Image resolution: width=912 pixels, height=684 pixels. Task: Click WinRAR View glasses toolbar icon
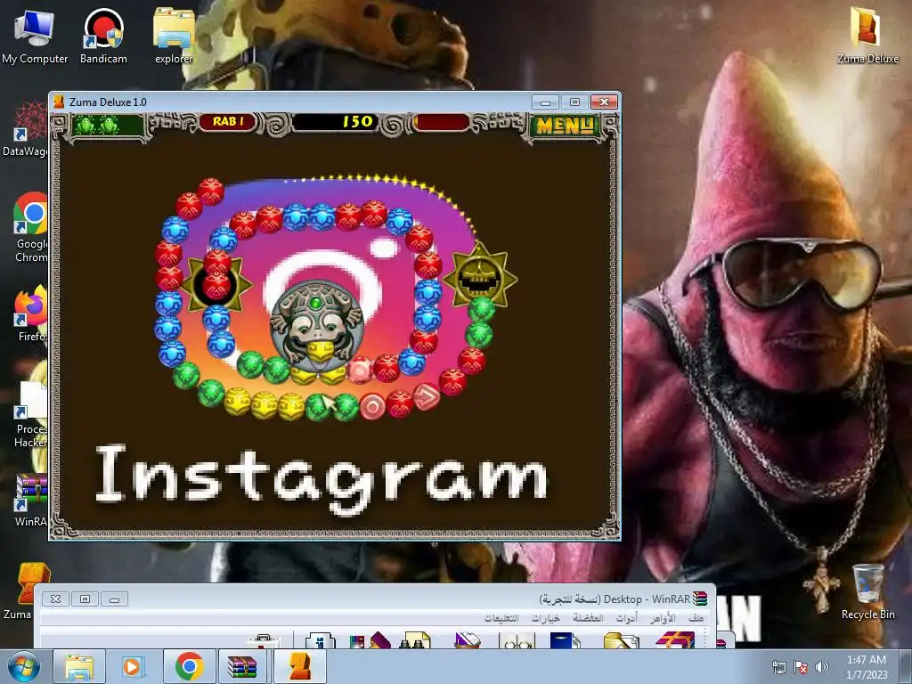[x=517, y=639]
